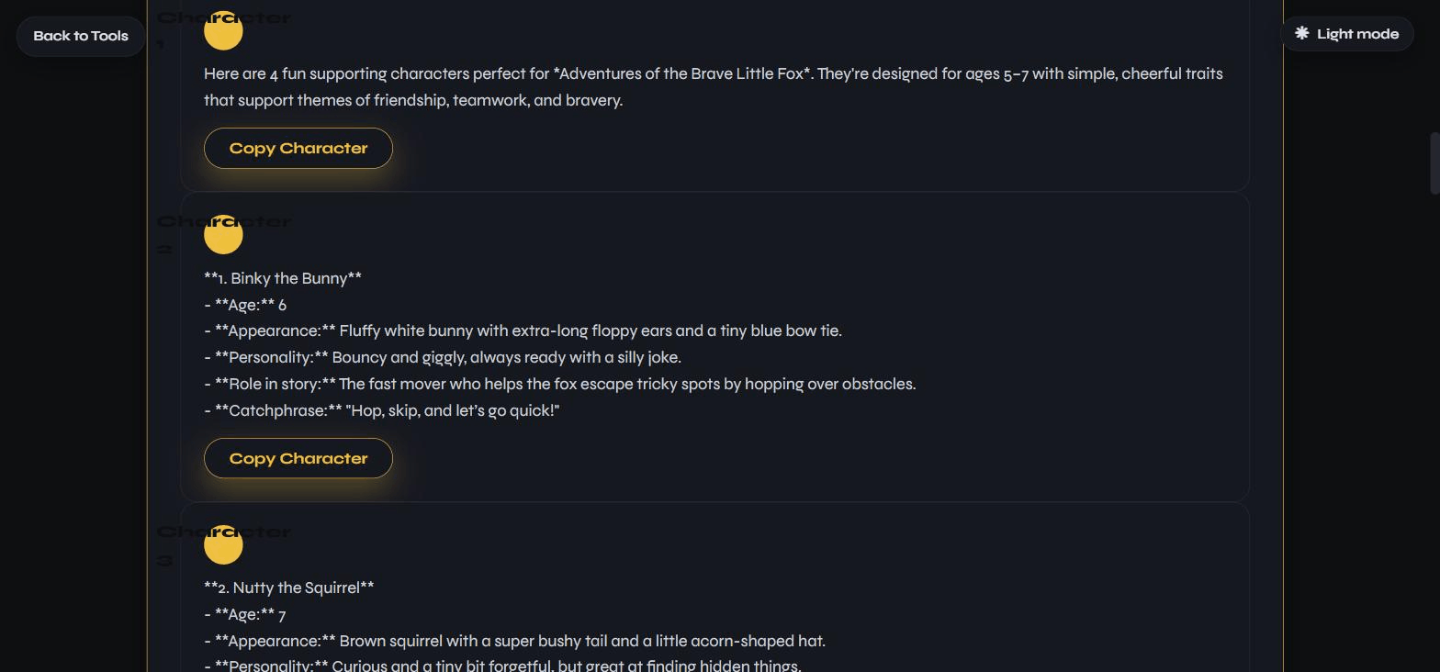Click Binky's Age line
The height and width of the screenshot is (672, 1440).
coord(245,305)
